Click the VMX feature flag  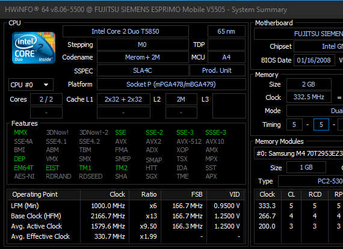(52, 159)
